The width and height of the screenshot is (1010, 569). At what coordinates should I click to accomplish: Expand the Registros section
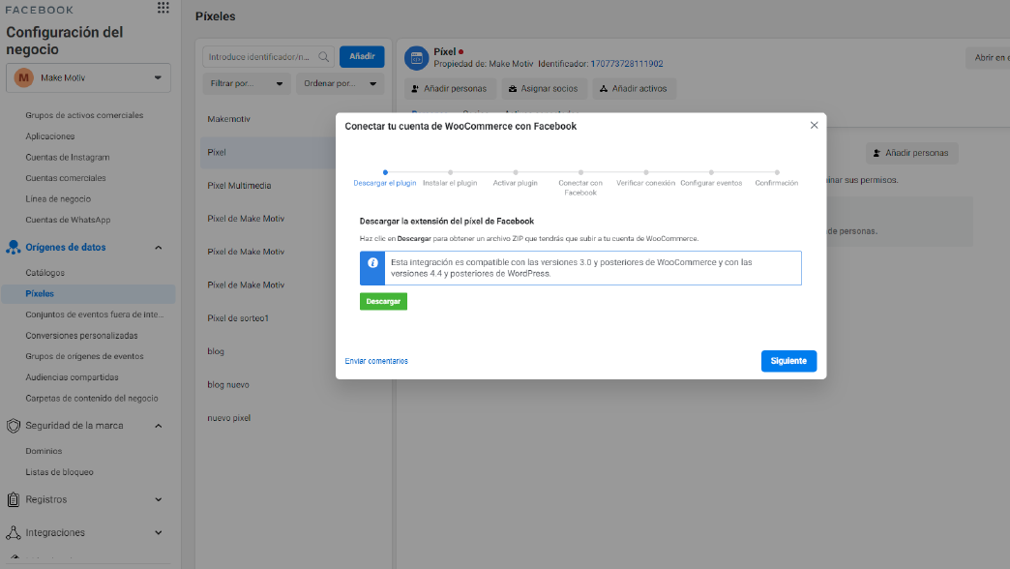pyautogui.click(x=159, y=499)
